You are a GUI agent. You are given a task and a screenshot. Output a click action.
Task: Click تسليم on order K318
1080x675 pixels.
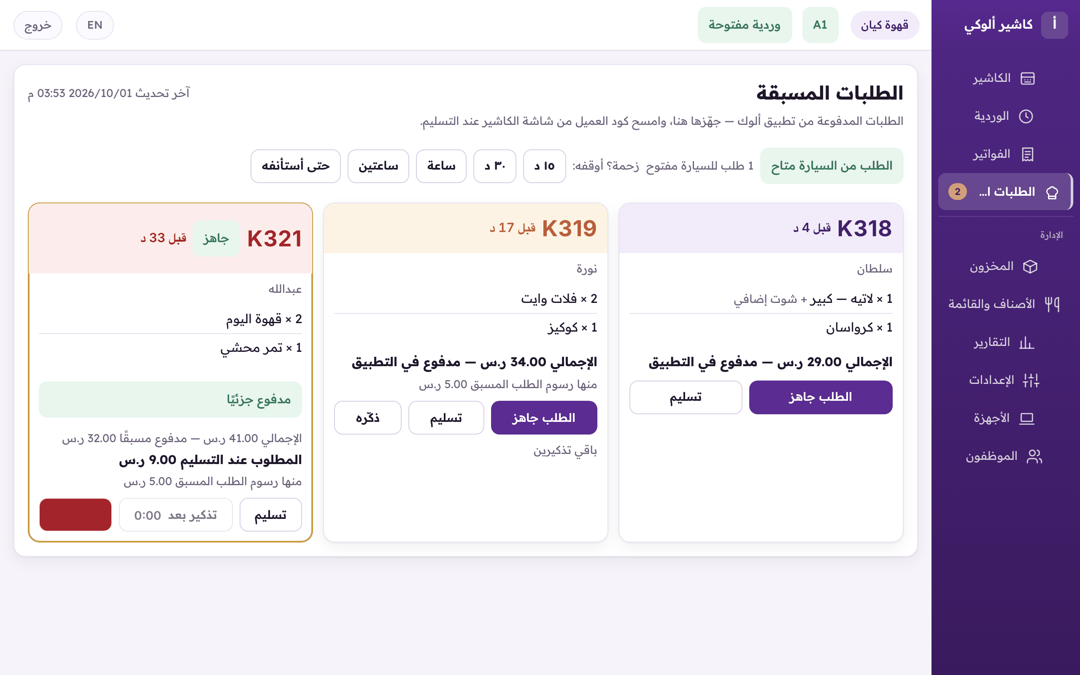click(x=686, y=397)
